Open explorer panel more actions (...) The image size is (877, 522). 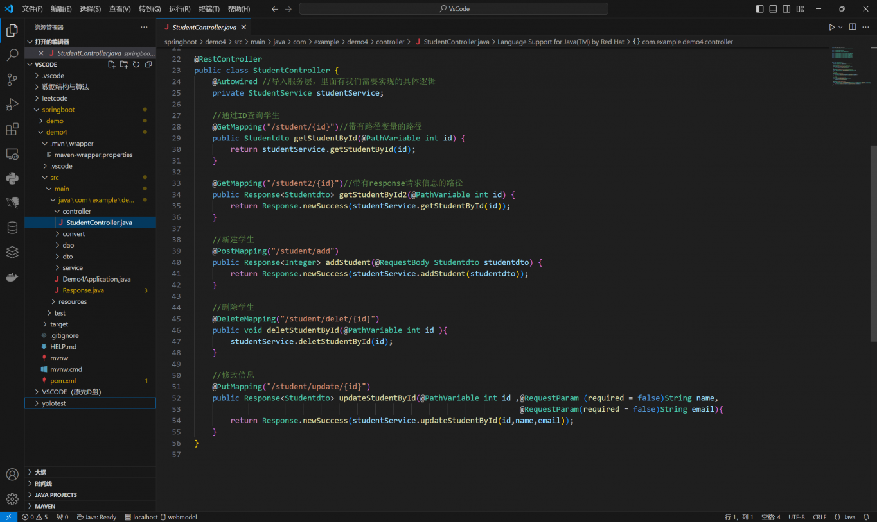[x=144, y=28]
